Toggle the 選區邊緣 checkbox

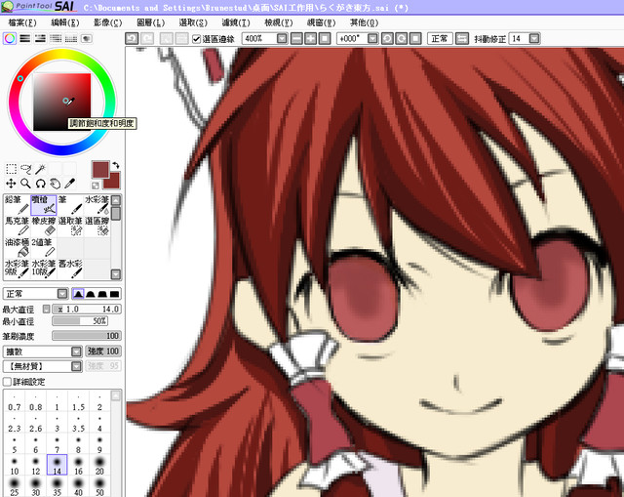pos(196,38)
